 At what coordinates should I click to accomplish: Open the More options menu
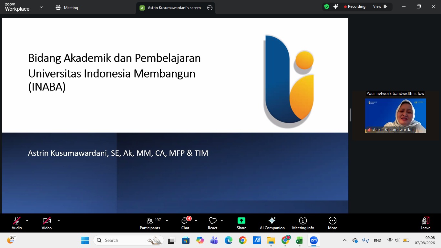(332, 223)
